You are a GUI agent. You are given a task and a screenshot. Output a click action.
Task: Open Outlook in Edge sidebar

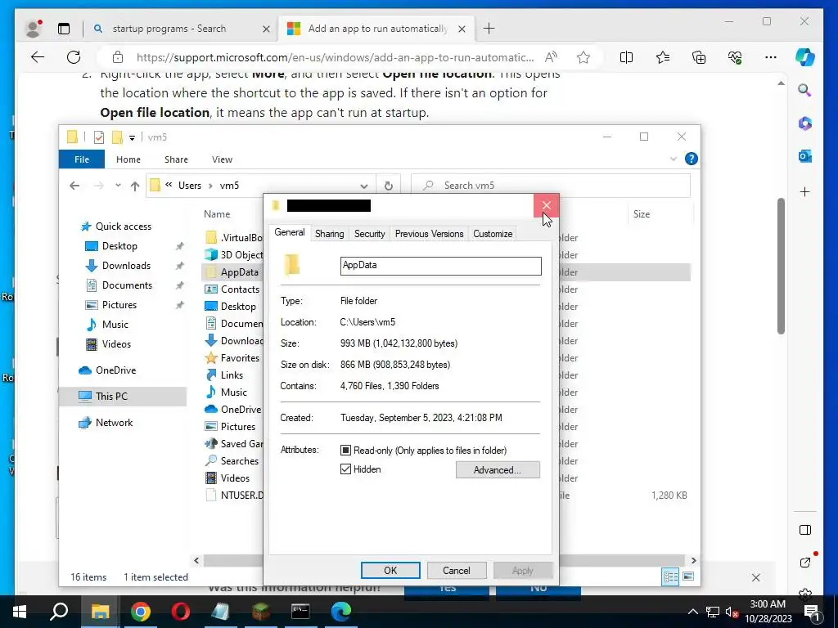tap(805, 156)
